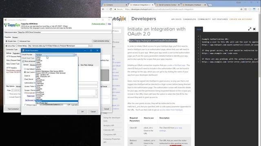
Task: Click the ZappySys logo in Connection Configuration
Action: point(12,25)
